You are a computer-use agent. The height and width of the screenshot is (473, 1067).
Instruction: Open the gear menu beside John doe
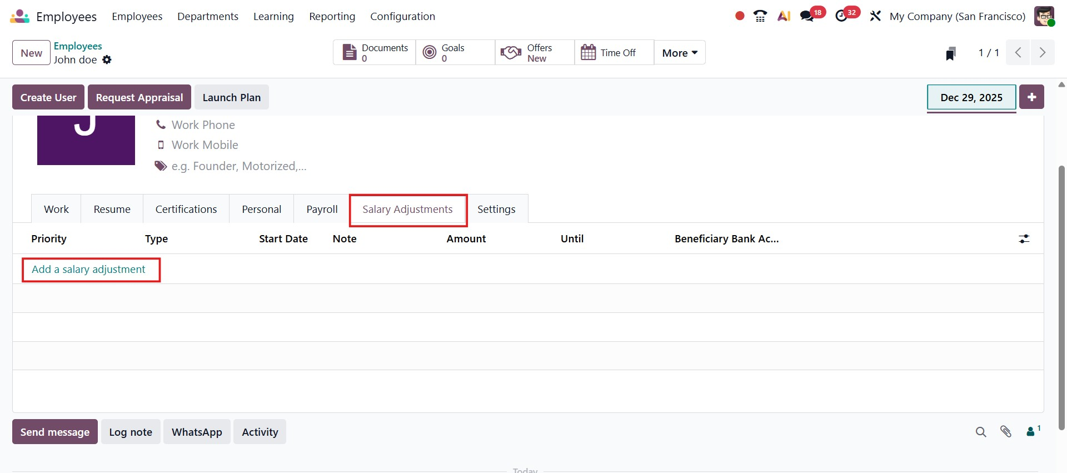coord(107,60)
